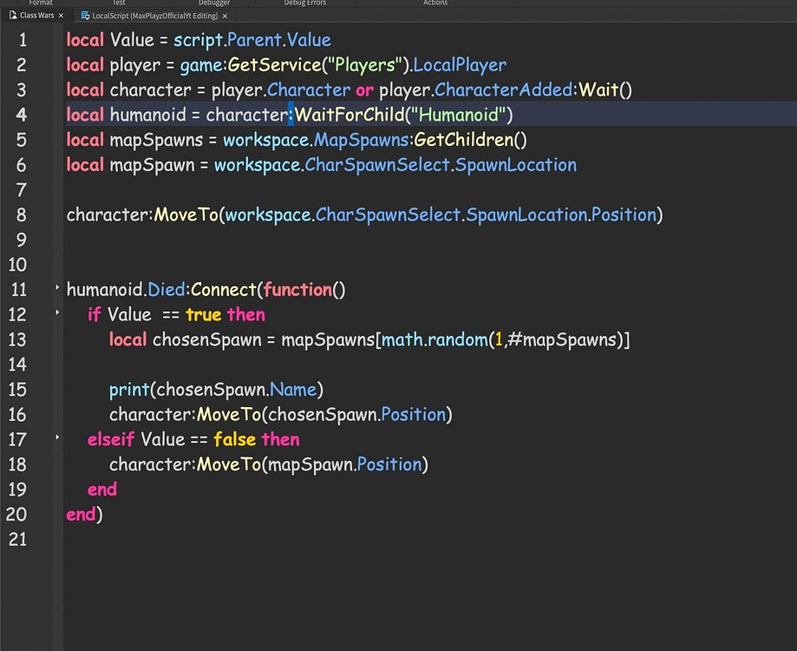Click the LocalScript icon on the script tab
The image size is (797, 651).
[84, 15]
